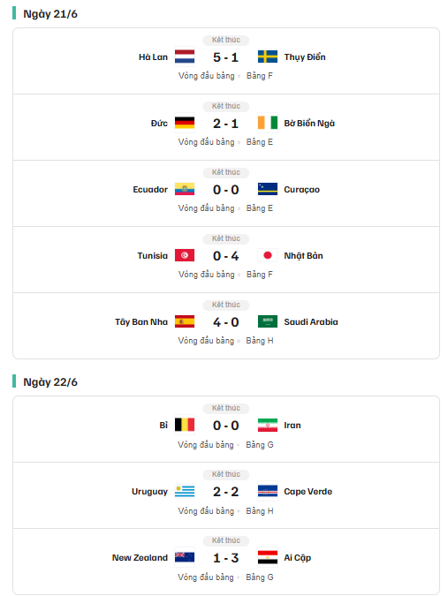Click the Sweden flag next to Thụy Điển
Image resolution: width=448 pixels, height=596 pixels.
pos(268,57)
